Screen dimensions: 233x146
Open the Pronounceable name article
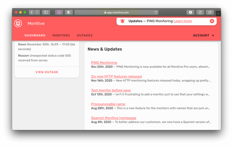pyautogui.click(x=108, y=104)
